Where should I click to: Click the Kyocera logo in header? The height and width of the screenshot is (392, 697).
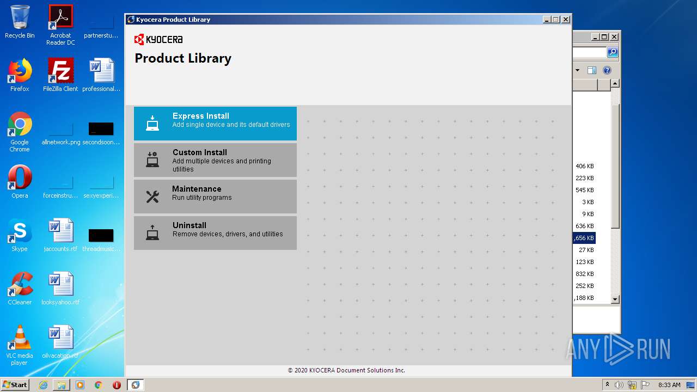tap(158, 39)
